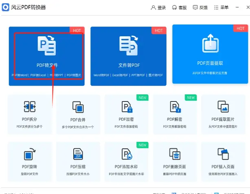This screenshot has width=250, height=194.
Task: Click the PDF解密 unlock icon
Action: [175, 107]
